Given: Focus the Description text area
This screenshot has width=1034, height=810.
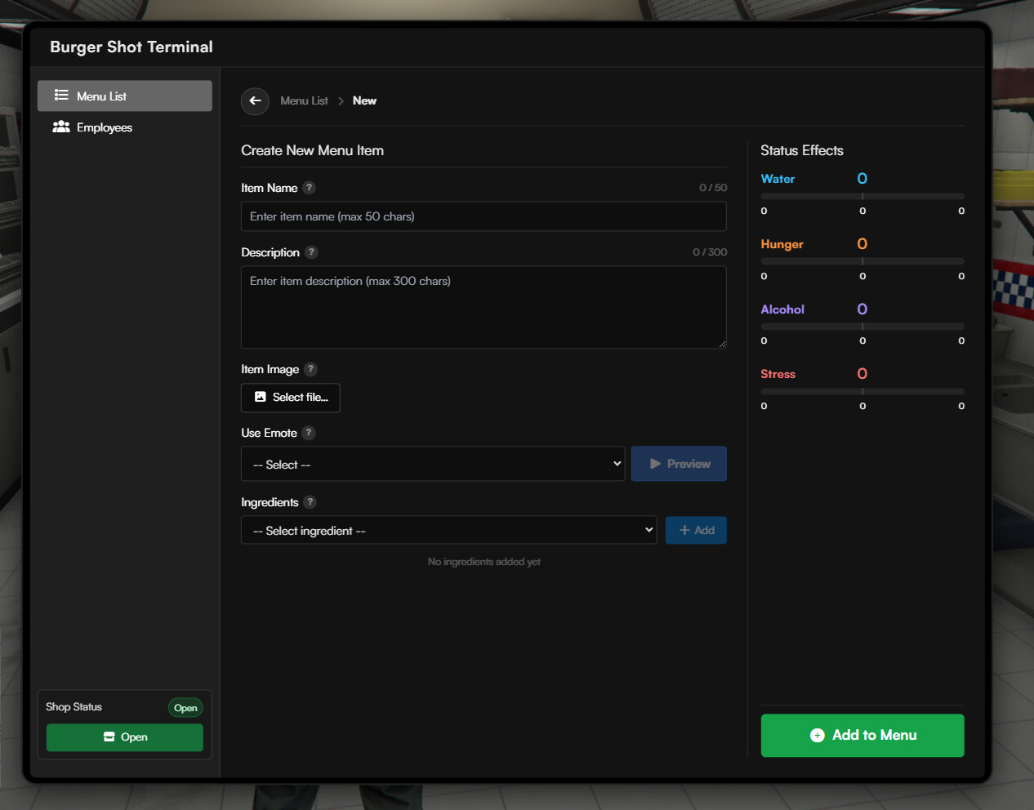Looking at the screenshot, I should pos(484,307).
